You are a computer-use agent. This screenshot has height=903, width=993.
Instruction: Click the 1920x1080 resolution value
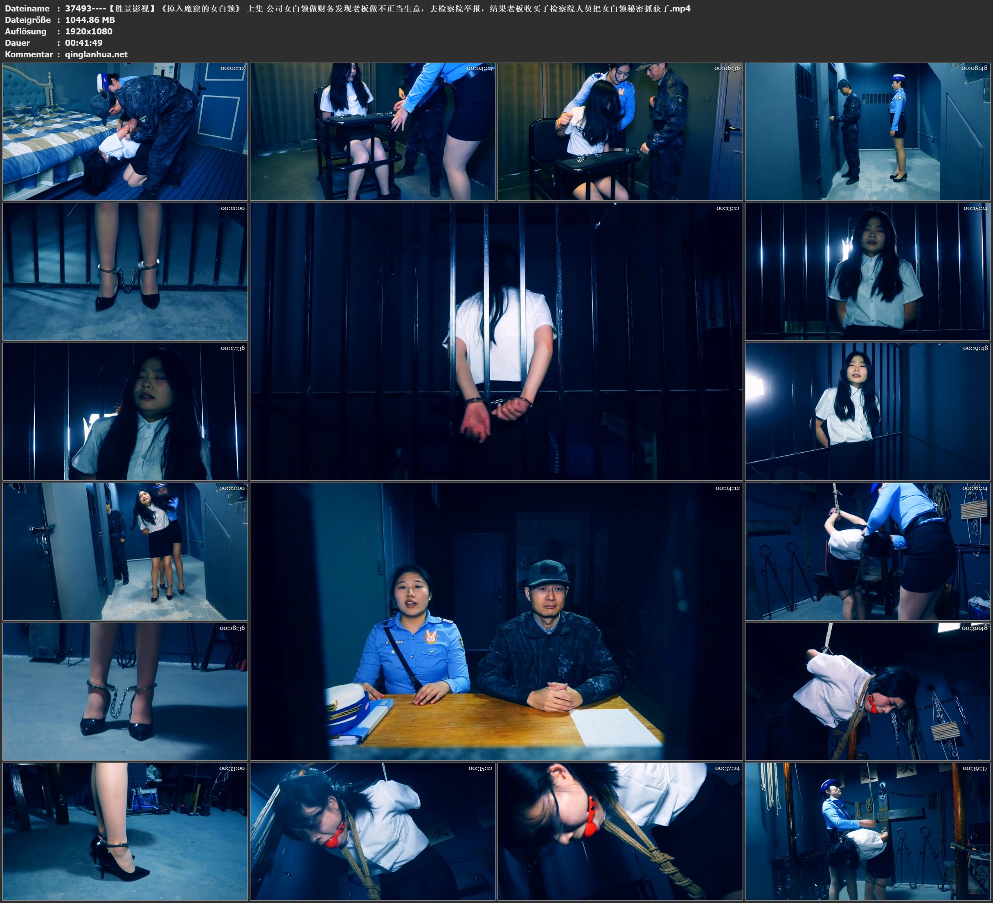coord(89,31)
